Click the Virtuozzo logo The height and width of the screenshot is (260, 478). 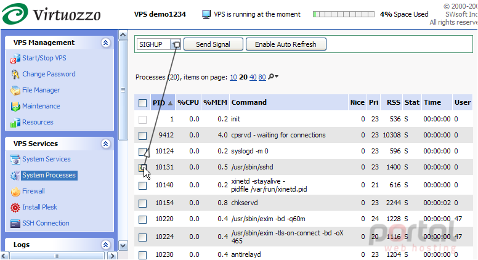51,14
